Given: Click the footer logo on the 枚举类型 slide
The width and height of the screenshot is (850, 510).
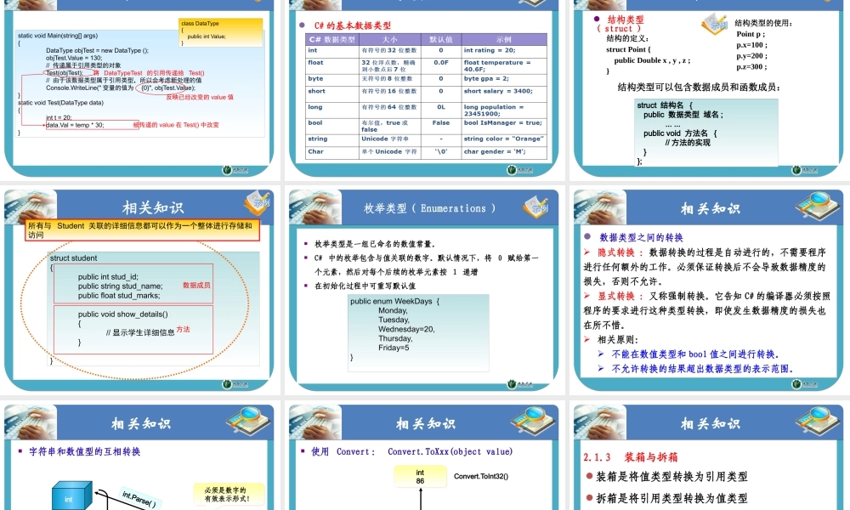Looking at the screenshot, I should click(520, 384).
